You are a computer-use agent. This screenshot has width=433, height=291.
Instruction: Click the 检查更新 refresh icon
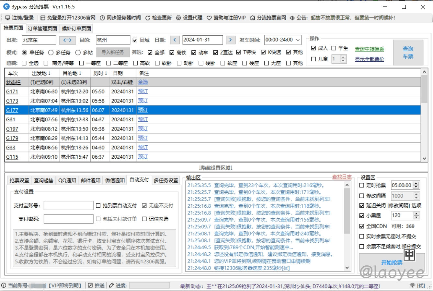(x=148, y=18)
